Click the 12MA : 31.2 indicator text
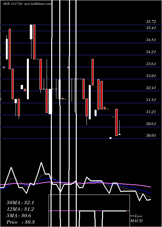 click(x=20, y=209)
